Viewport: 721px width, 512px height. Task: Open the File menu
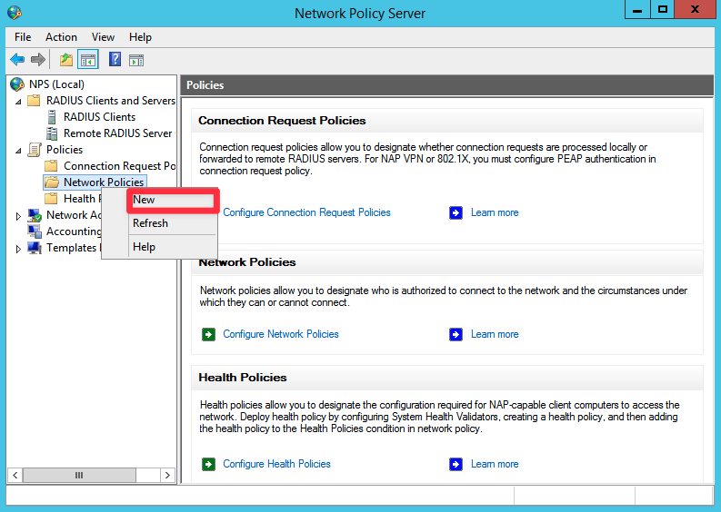point(23,37)
